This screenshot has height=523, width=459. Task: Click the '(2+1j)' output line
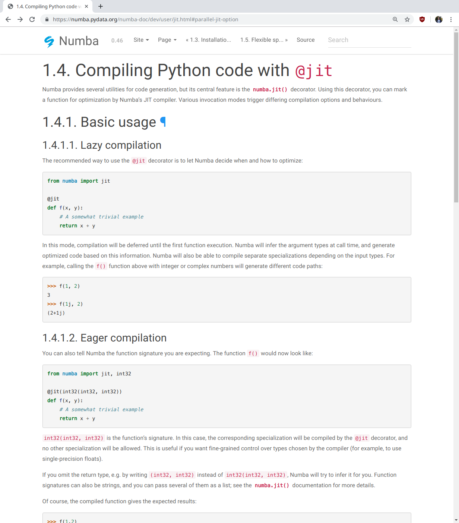point(56,313)
